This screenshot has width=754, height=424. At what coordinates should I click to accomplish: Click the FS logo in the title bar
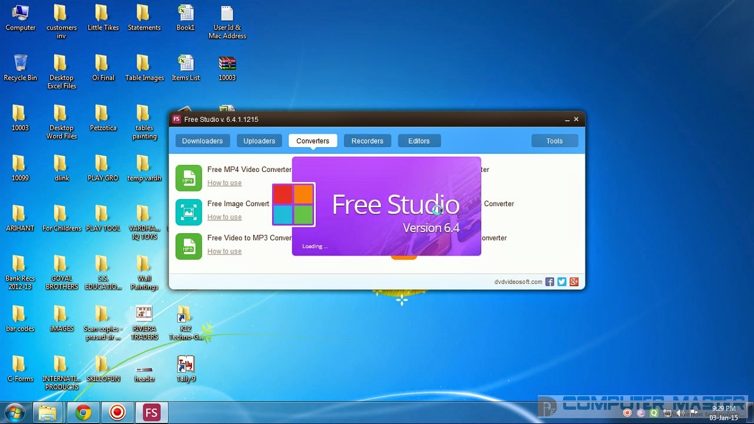176,119
